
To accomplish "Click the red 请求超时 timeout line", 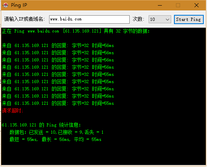I will 12,111.
